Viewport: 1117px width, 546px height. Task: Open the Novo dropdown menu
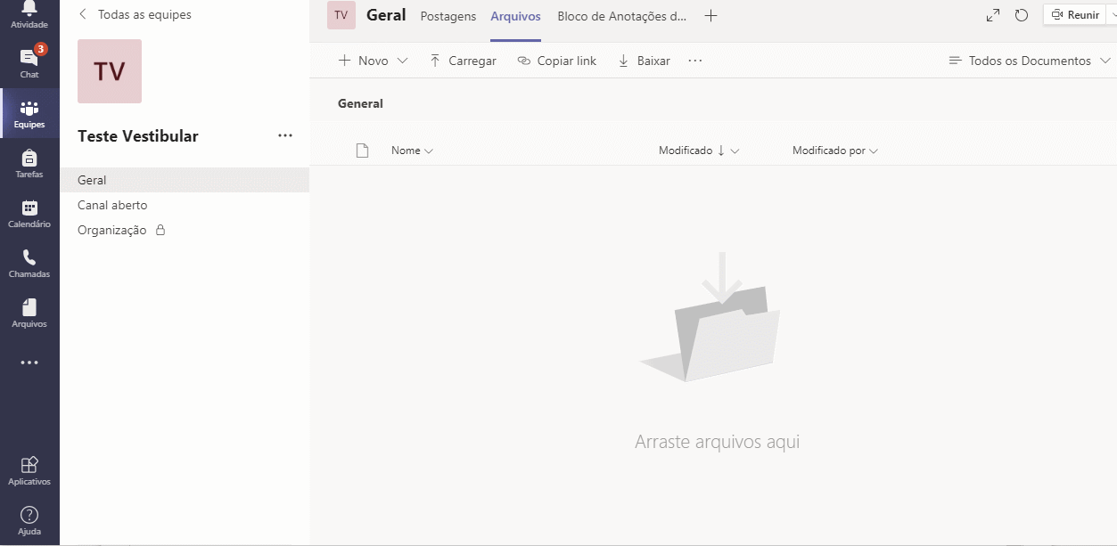(373, 61)
